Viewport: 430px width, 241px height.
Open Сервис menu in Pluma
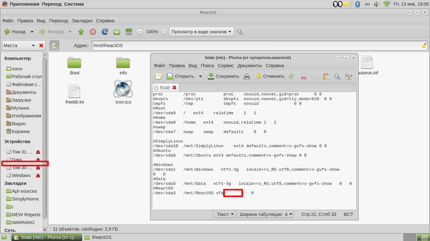[x=225, y=65]
